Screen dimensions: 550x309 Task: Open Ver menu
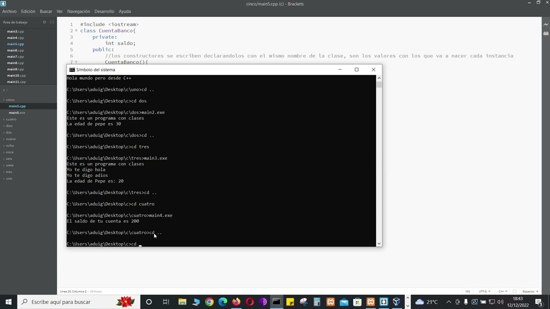(60, 11)
